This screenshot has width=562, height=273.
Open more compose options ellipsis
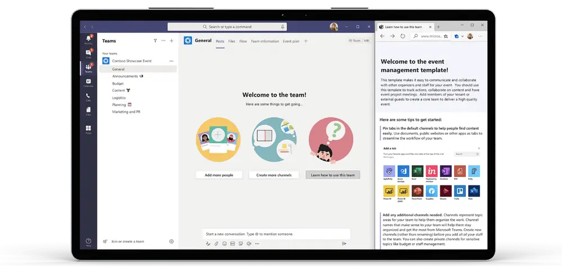tap(257, 244)
